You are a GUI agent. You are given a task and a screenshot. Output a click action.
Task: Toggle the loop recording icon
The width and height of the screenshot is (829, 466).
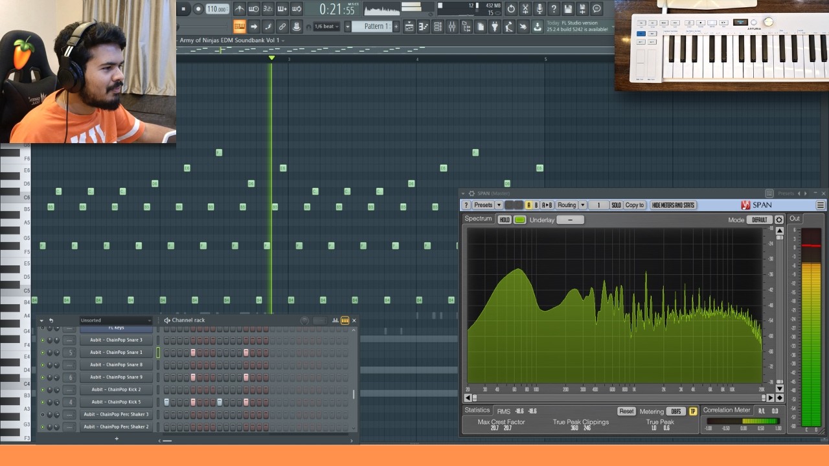coord(297,9)
